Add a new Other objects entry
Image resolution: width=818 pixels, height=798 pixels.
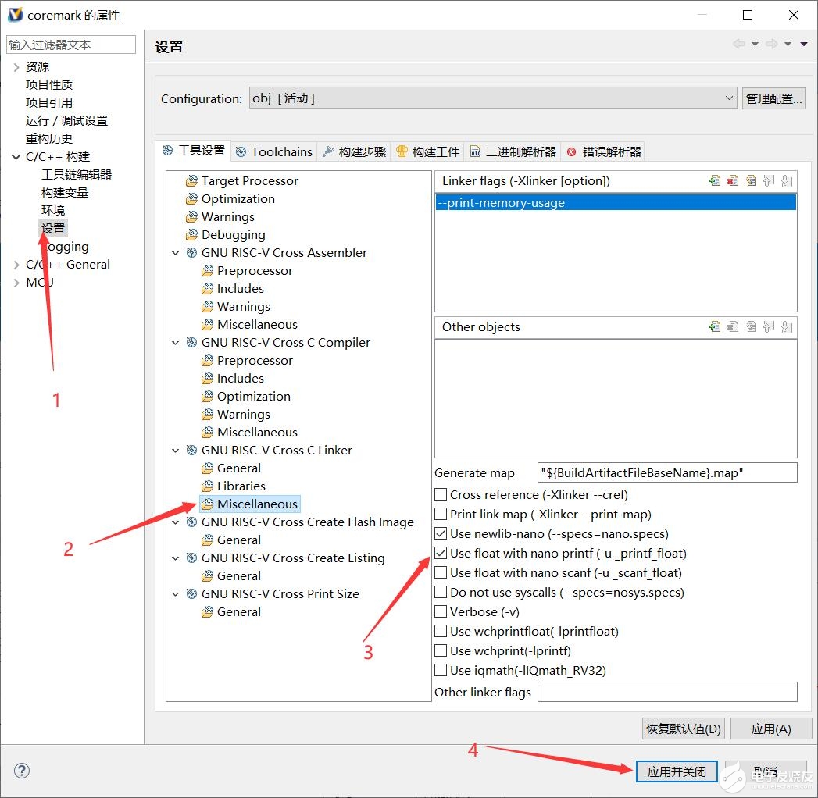[715, 327]
